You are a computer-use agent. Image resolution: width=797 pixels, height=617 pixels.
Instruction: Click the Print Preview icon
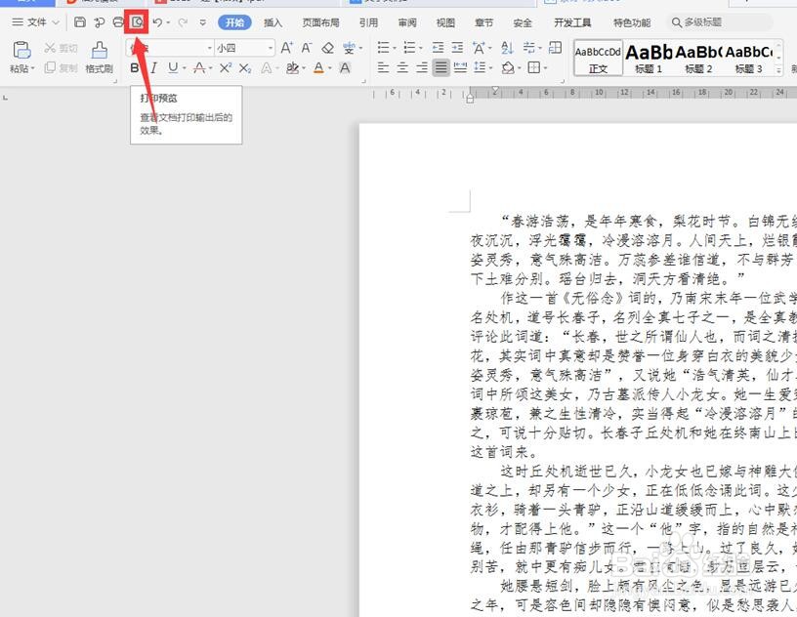pos(137,21)
